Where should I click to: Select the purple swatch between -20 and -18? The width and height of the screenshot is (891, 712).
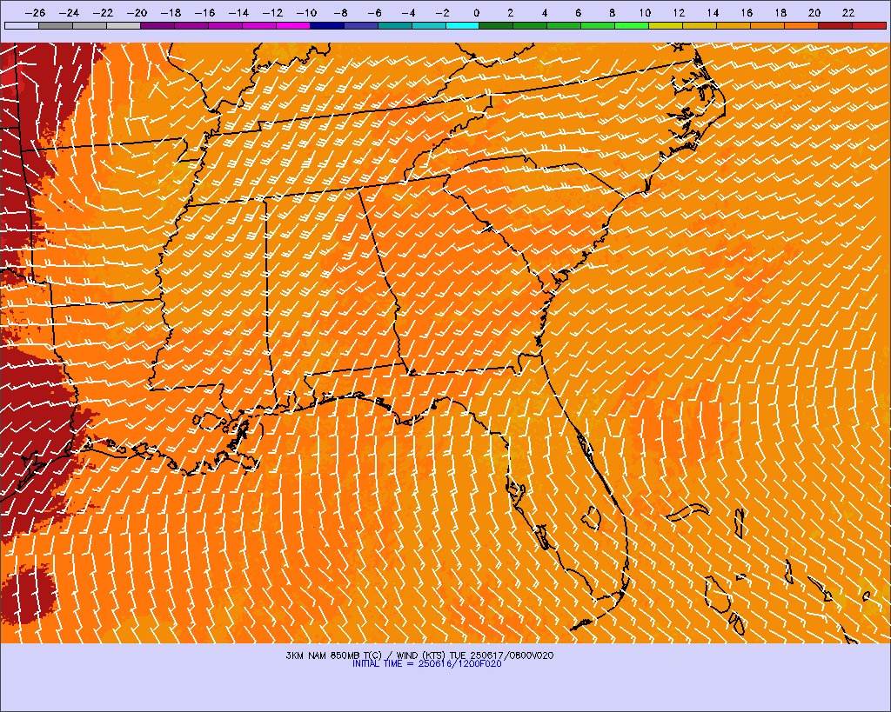157,25
